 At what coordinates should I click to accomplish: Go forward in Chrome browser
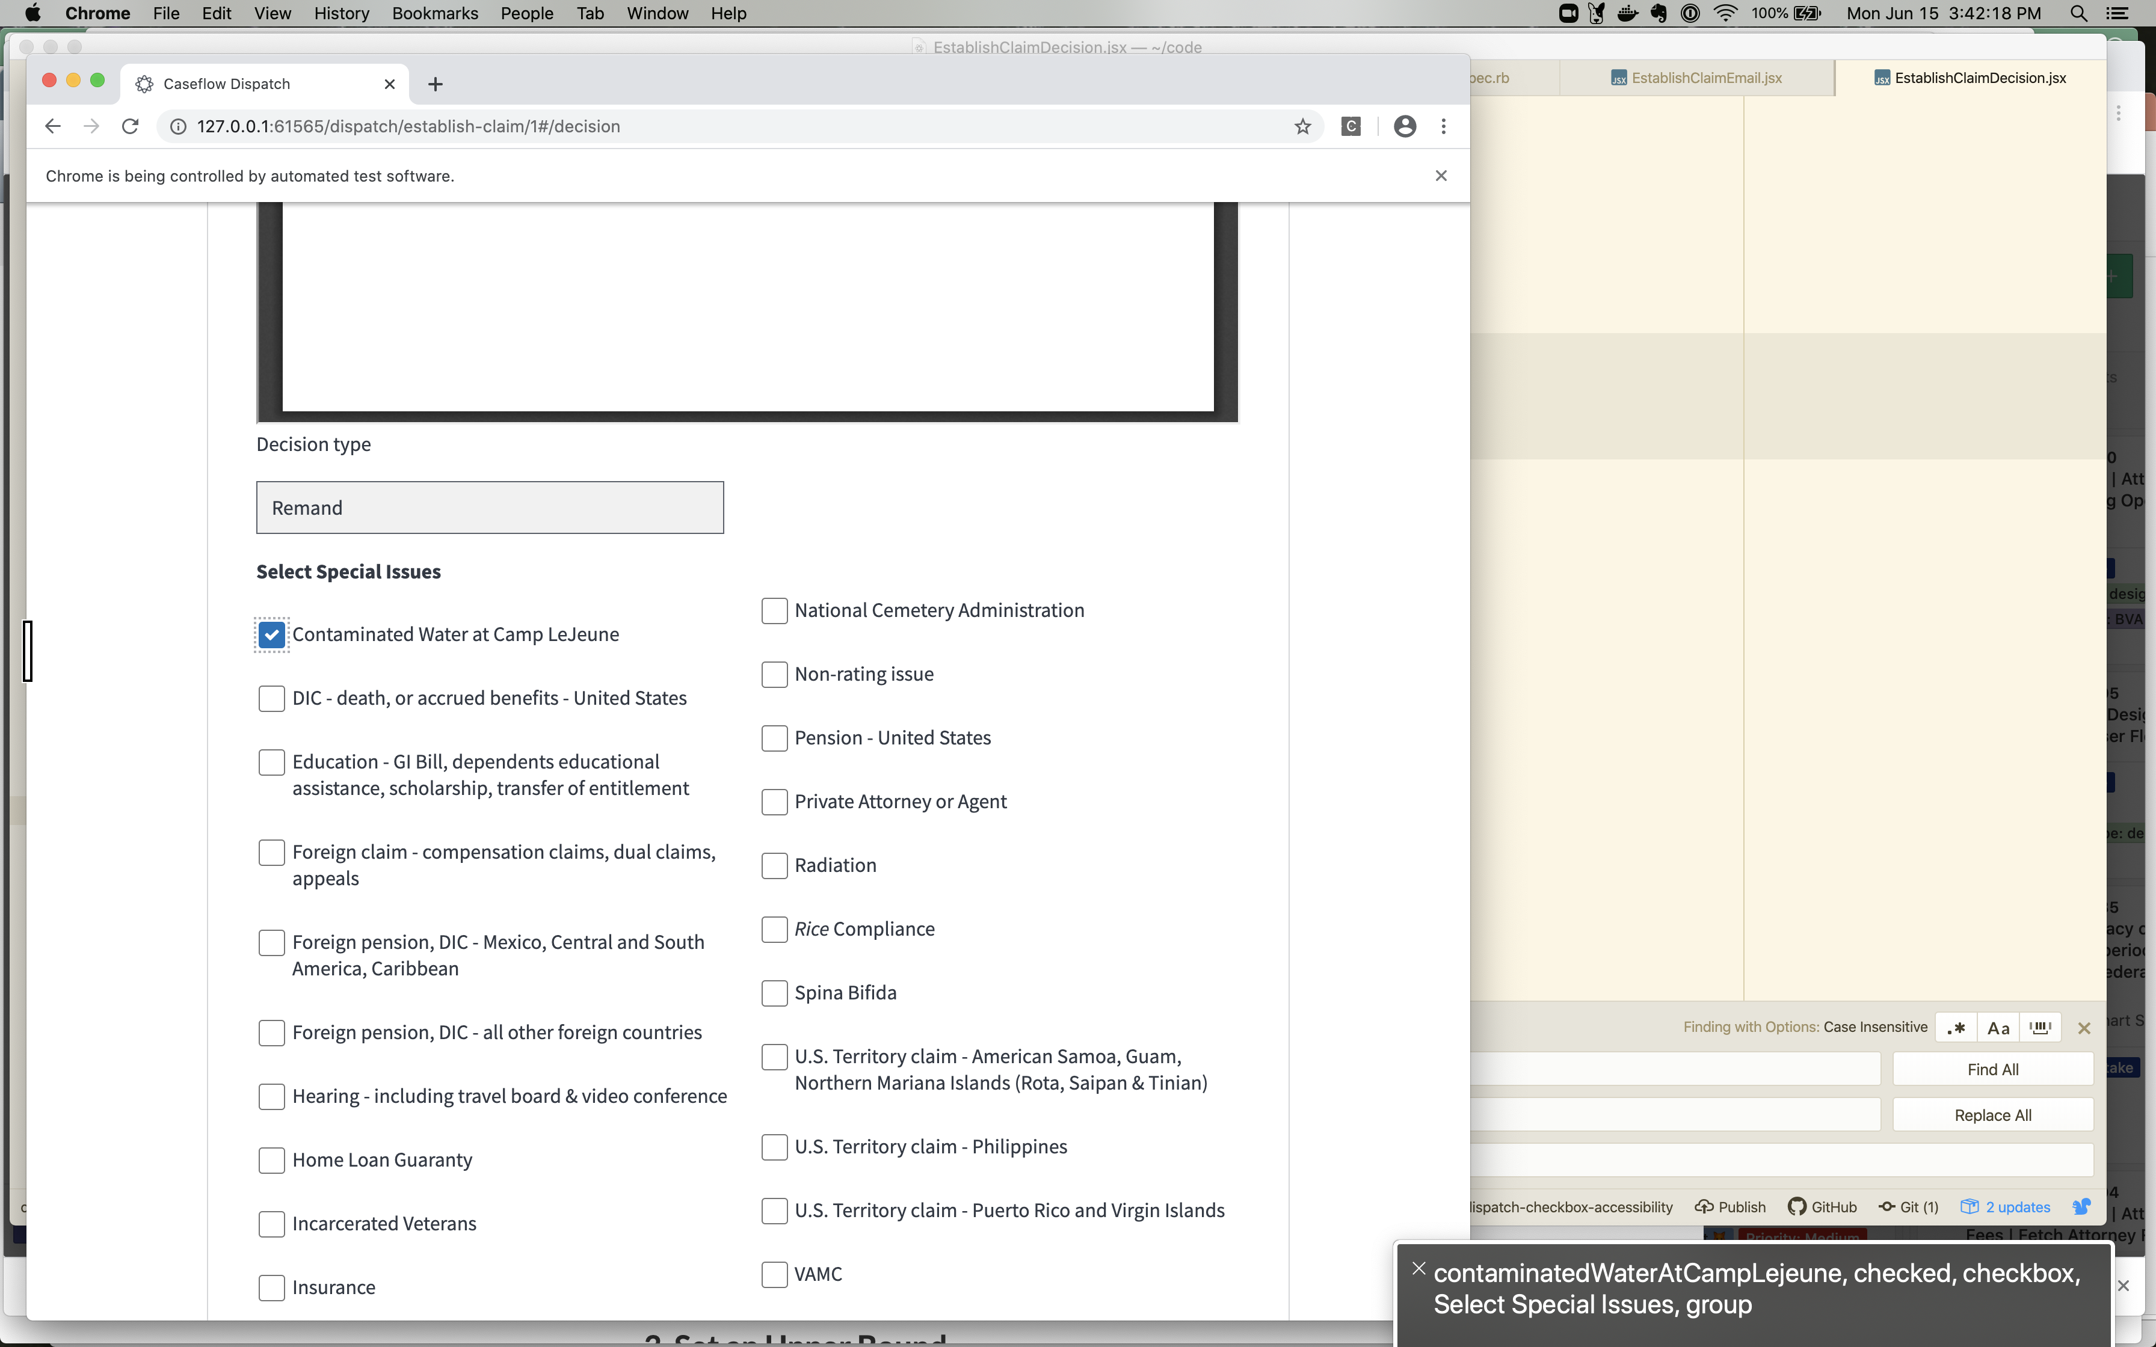pyautogui.click(x=91, y=126)
